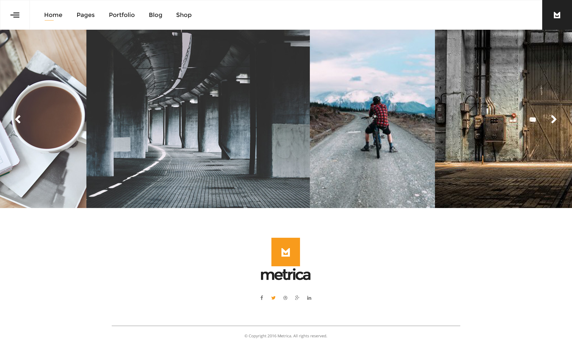The width and height of the screenshot is (572, 348).
Task: Open the Pages menu
Action: pos(86,15)
